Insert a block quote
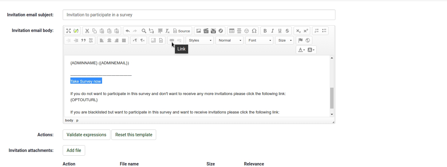 83,40
